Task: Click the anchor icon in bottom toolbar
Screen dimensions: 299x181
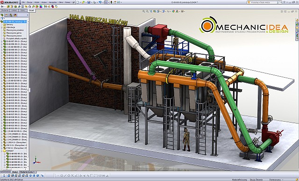Action: pos(4,175)
